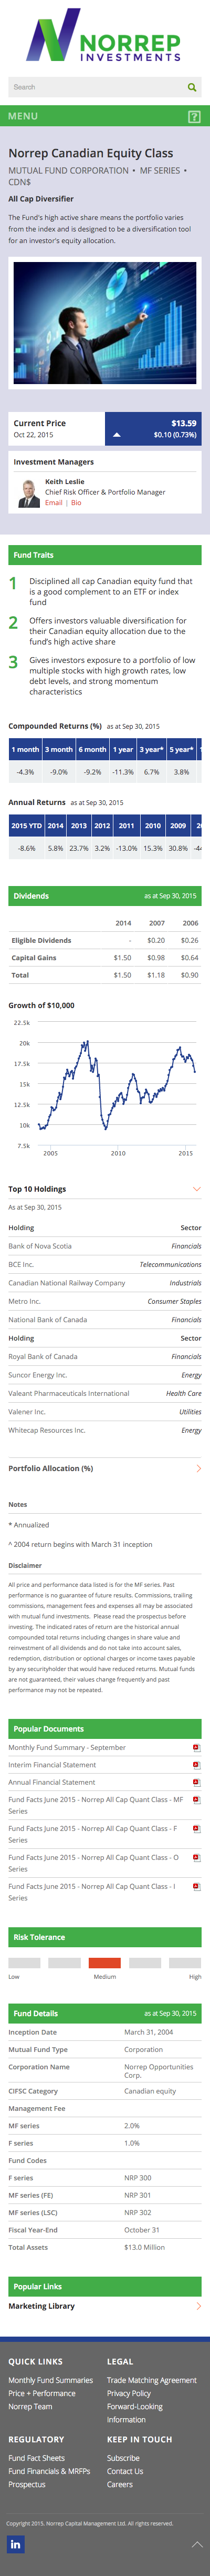Click the LinkedIn icon in footer
The width and height of the screenshot is (210, 2576).
tap(15, 2543)
